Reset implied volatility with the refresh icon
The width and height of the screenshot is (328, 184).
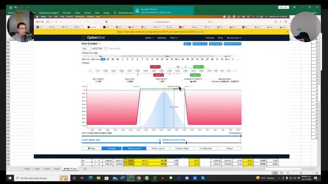point(240,140)
